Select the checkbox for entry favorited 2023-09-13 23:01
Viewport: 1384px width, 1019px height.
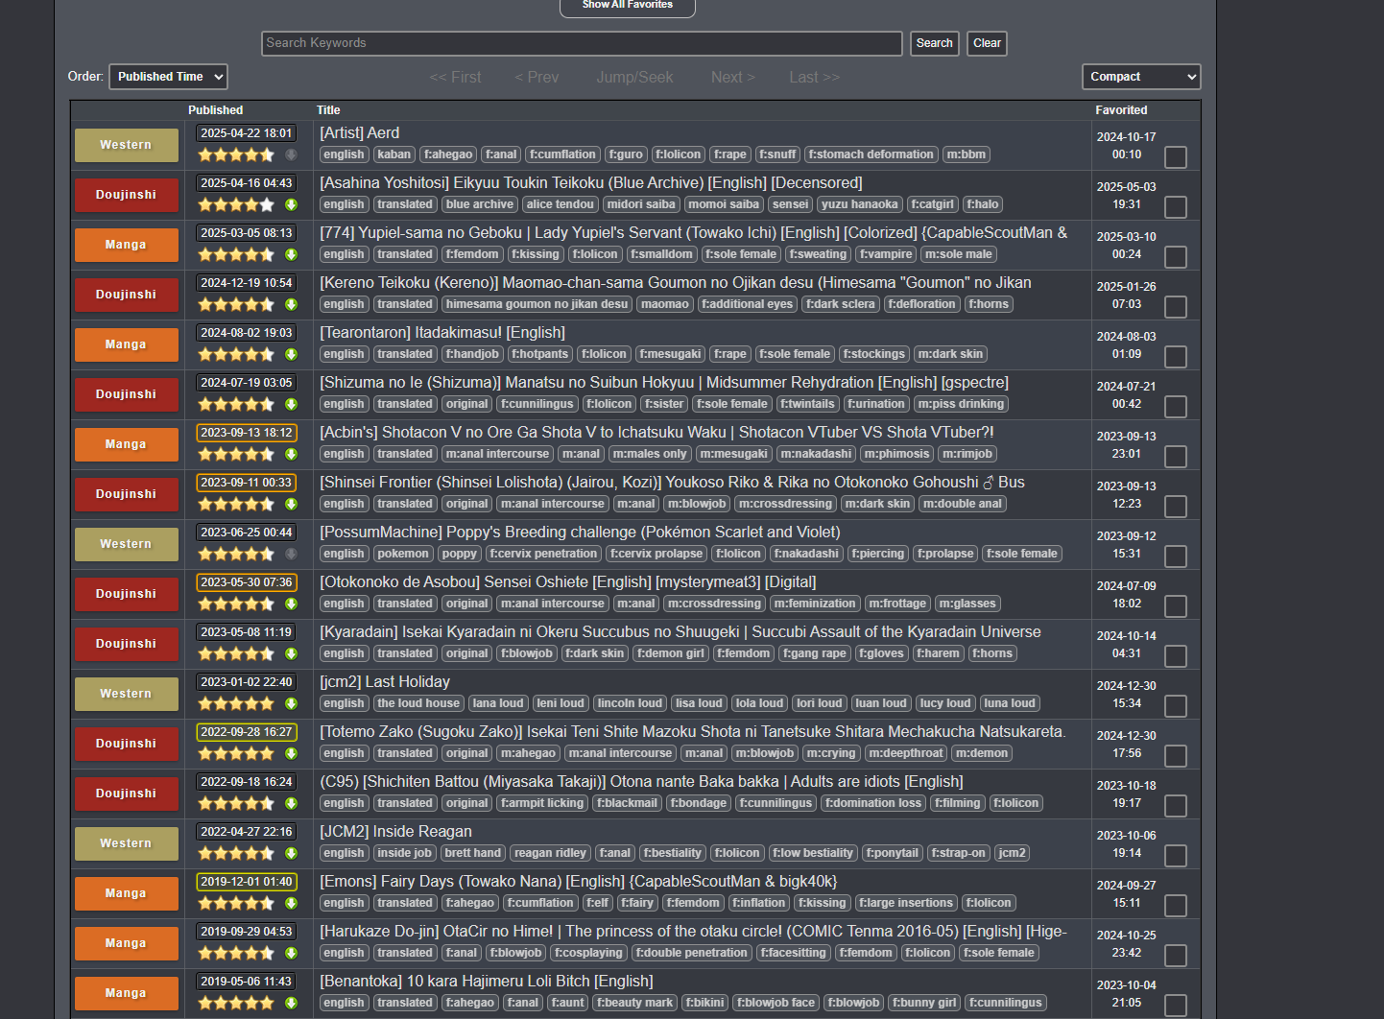1176,457
